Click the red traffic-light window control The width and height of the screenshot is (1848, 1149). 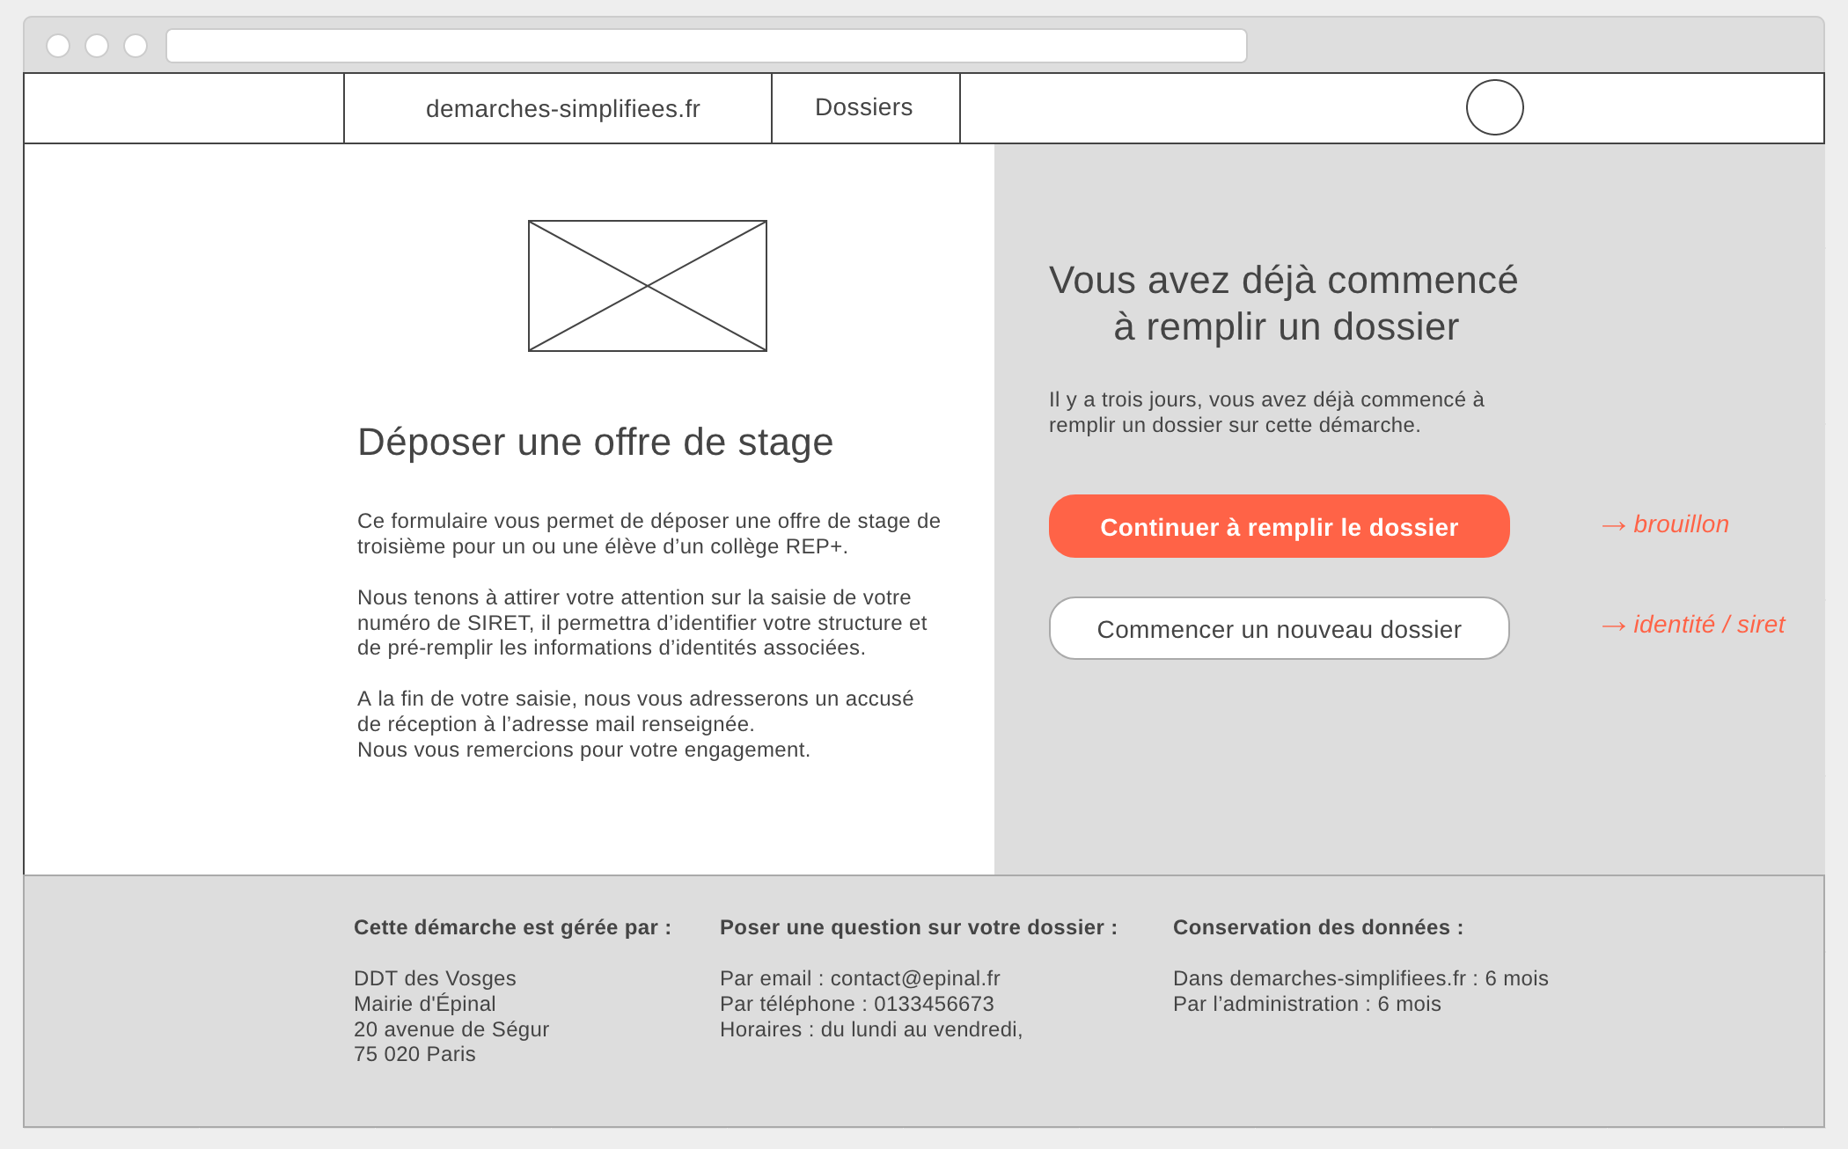point(60,43)
